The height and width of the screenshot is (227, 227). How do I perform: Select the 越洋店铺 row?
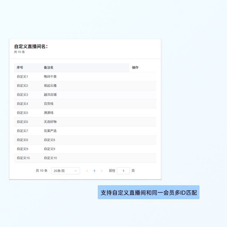(50, 95)
